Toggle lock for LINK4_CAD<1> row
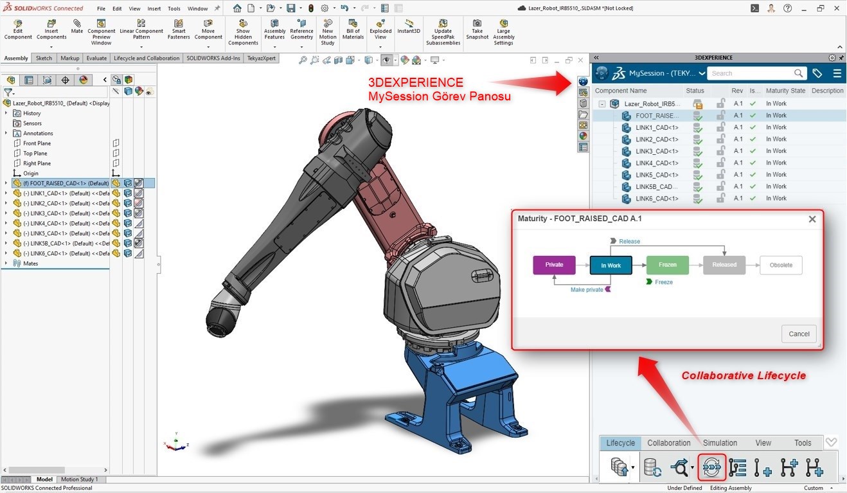 coord(721,163)
